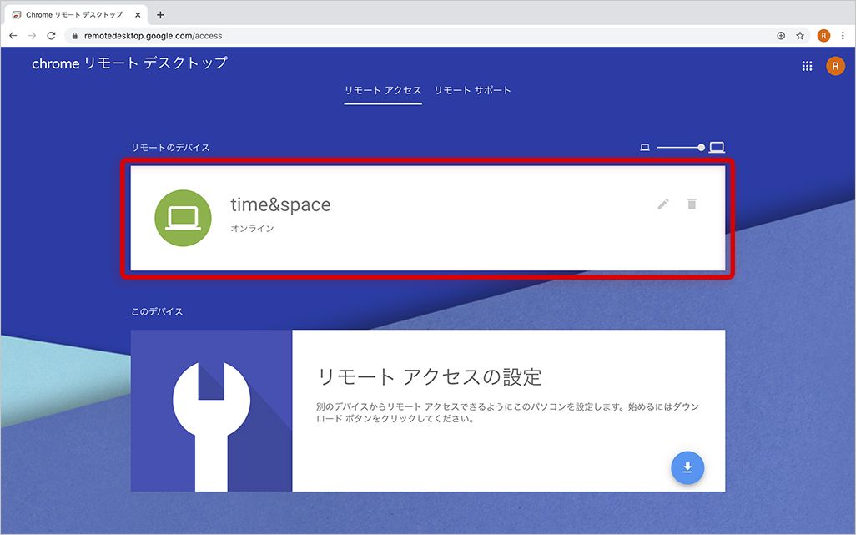Click the description text starting 別のデバイスから
The width and height of the screenshot is (856, 535).
[507, 412]
